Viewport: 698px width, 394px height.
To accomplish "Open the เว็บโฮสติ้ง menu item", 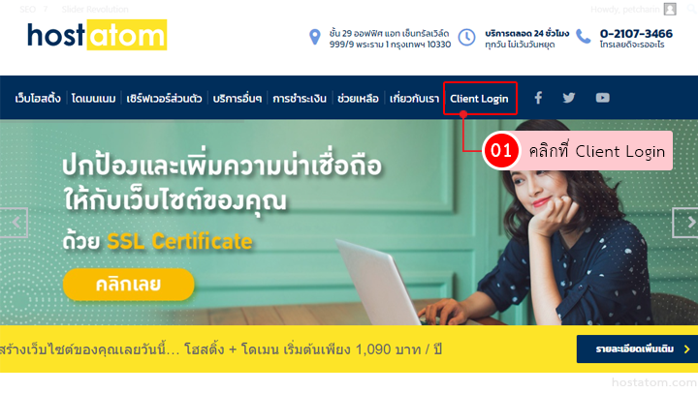I will (38, 99).
